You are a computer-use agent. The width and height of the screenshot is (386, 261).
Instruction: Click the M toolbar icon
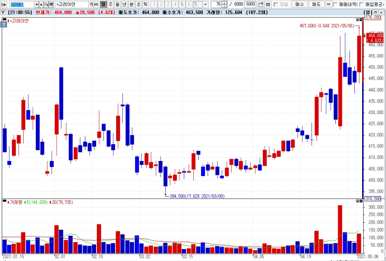point(96,4)
